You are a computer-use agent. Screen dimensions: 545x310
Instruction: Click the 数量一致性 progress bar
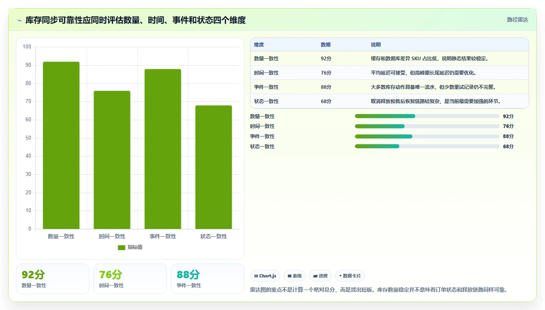point(427,116)
